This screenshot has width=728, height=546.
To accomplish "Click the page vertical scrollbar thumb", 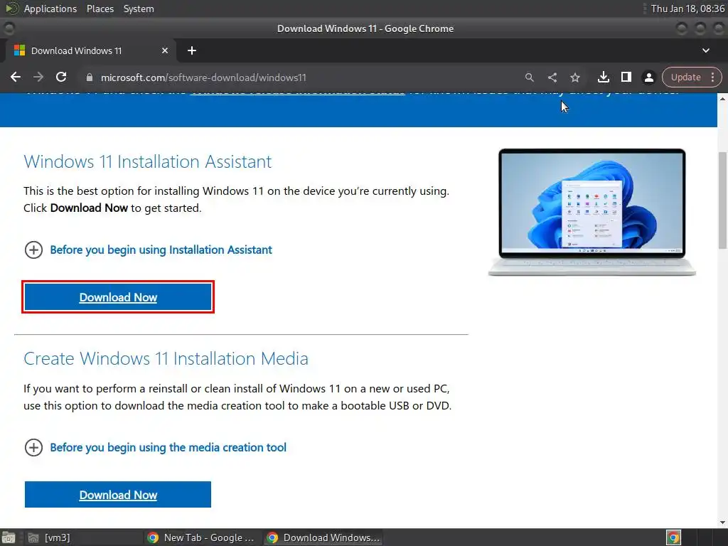I will 723,200.
